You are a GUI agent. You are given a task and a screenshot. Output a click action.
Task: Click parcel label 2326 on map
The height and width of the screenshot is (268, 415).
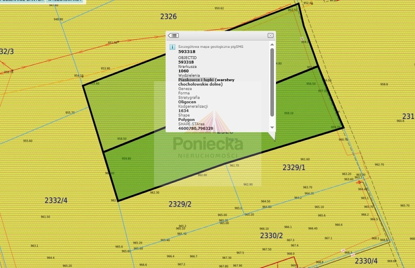[169, 17]
